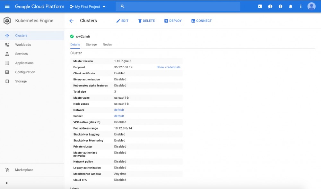Click the Kubernetes Engine hexagon logo
The image size is (321, 189).
pyautogui.click(x=7, y=21)
